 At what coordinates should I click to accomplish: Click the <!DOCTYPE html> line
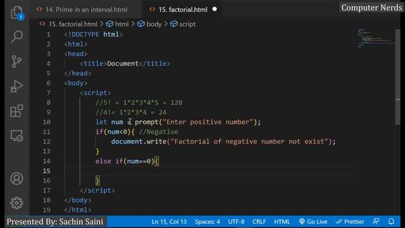coord(94,34)
